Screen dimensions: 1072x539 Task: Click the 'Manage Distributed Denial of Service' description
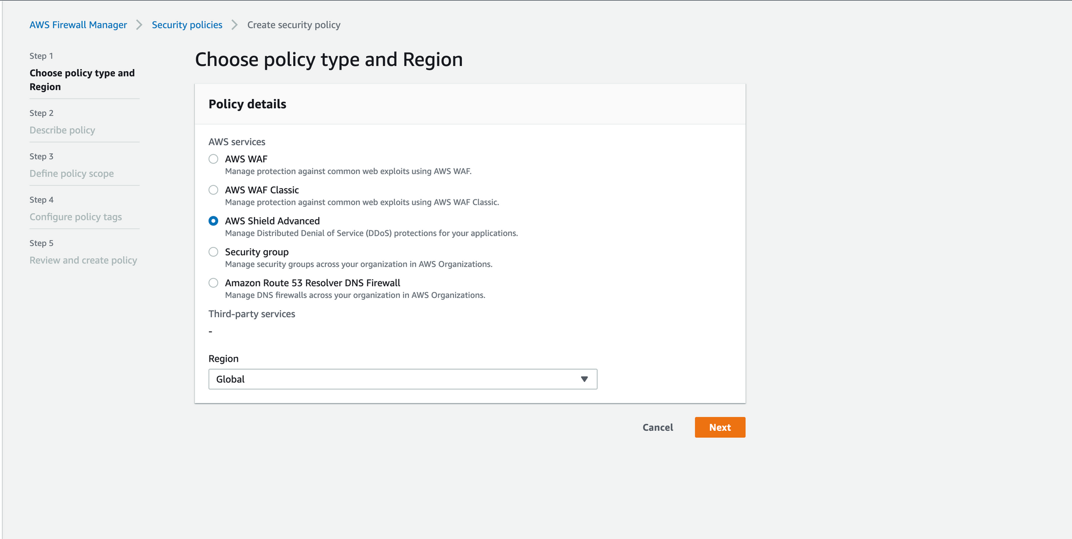[371, 233]
